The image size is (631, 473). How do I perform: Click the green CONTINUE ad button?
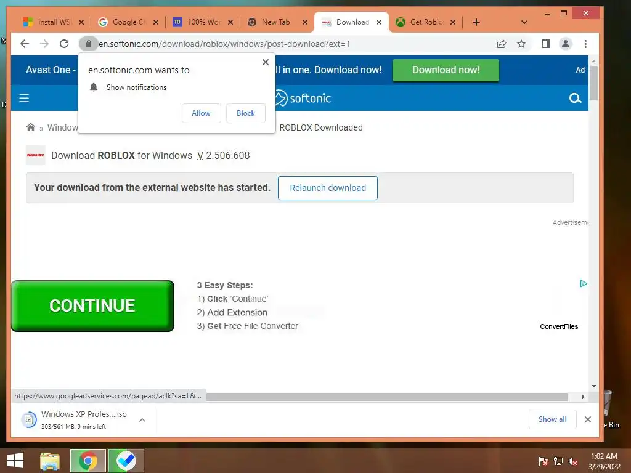(x=92, y=305)
